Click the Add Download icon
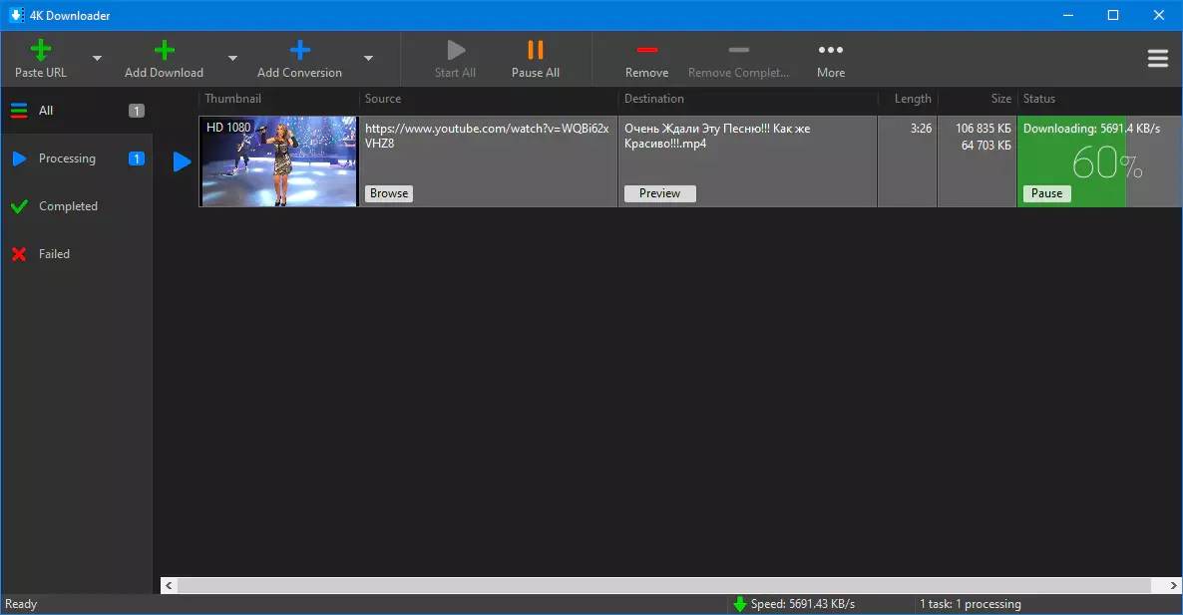 point(164,51)
